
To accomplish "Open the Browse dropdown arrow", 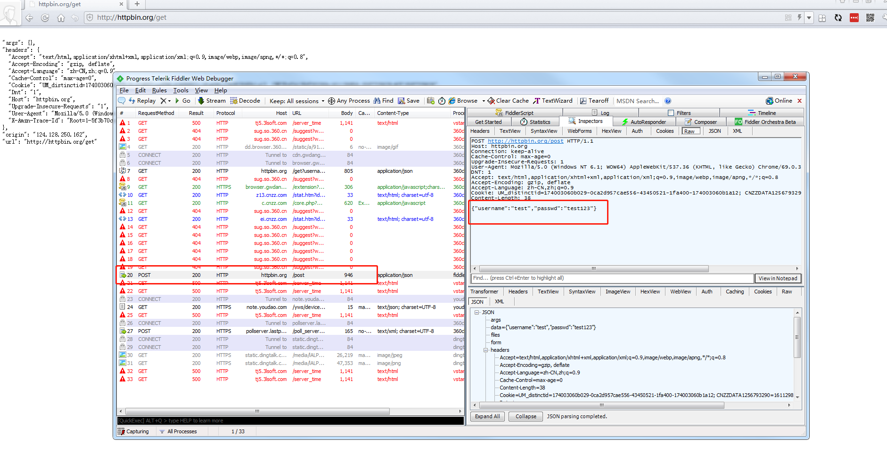I will coord(483,101).
